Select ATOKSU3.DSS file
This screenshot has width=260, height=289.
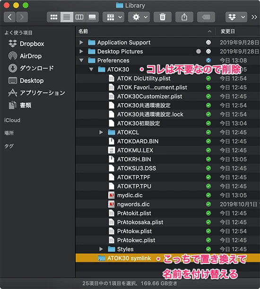pyautogui.click(x=137, y=168)
